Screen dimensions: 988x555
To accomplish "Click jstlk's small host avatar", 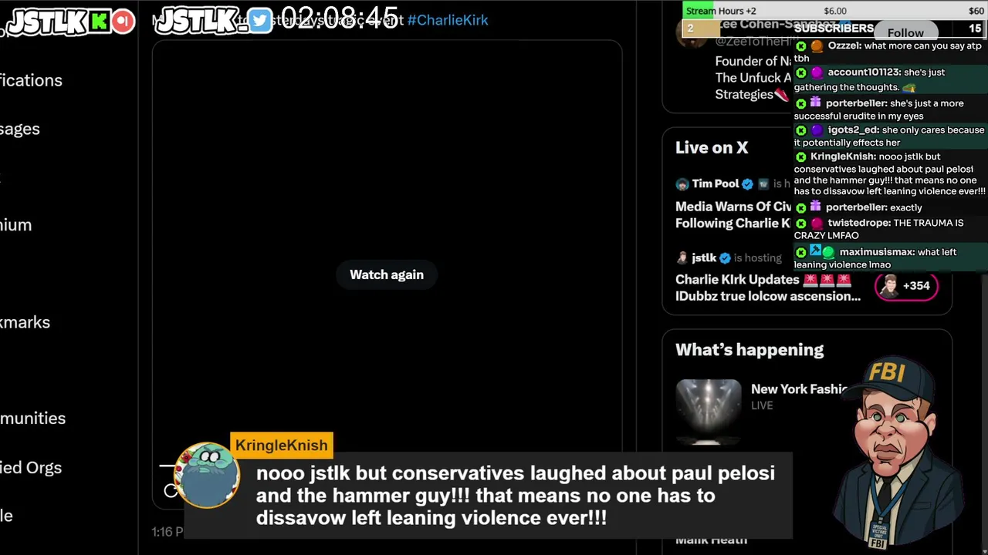I will (x=682, y=257).
